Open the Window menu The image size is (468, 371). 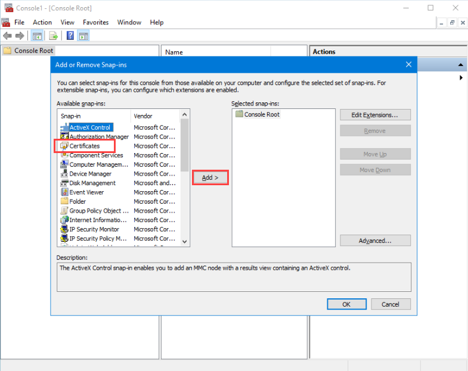tap(129, 23)
